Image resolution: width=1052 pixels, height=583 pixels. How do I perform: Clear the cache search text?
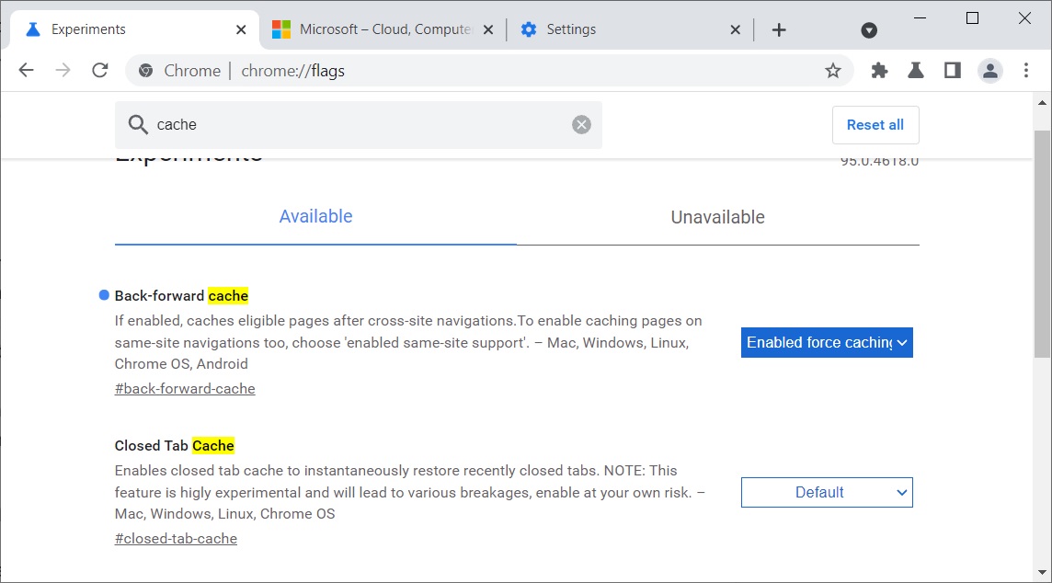tap(581, 125)
